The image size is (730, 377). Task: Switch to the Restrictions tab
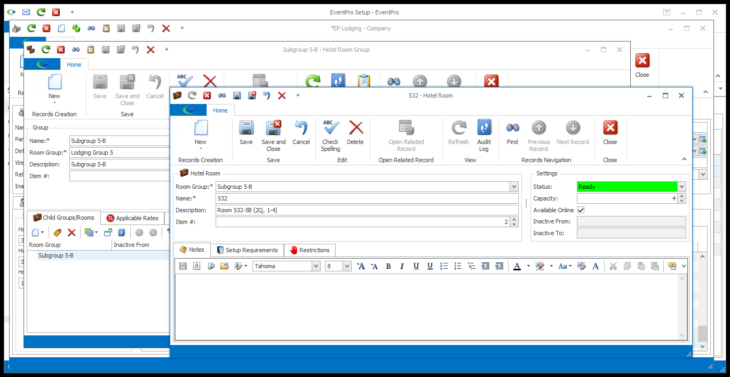310,250
